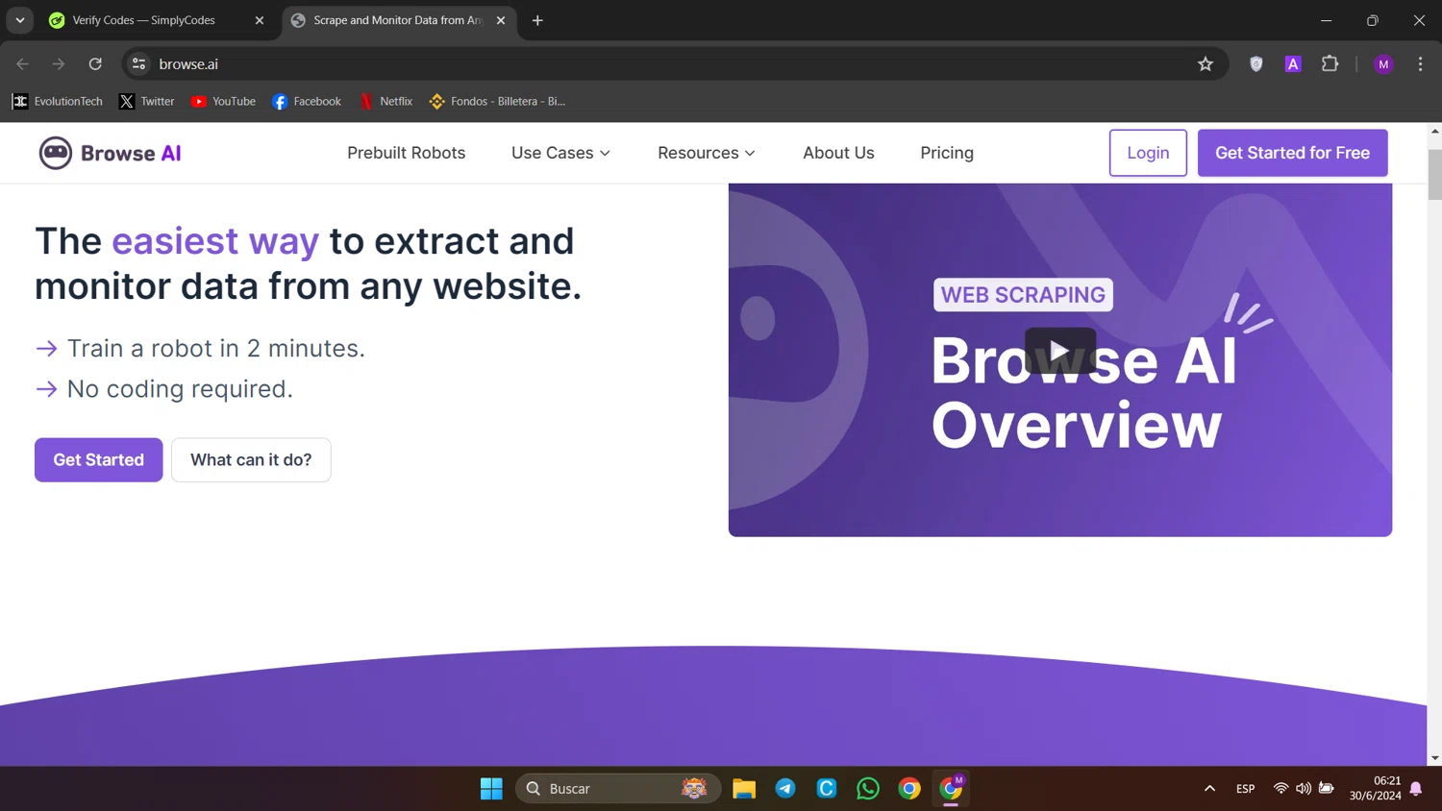Open the EvolutionTech bookmark
The image size is (1442, 811).
coord(58,101)
